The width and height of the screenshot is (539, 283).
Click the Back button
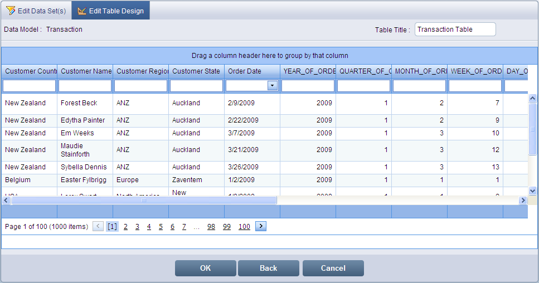coord(268,268)
